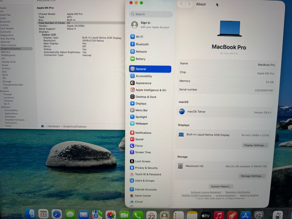The image size is (292, 219).
Task: Select General in System Settings sidebar
Action: pyautogui.click(x=150, y=69)
